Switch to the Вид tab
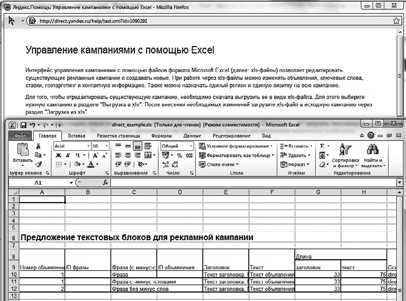 point(266,136)
